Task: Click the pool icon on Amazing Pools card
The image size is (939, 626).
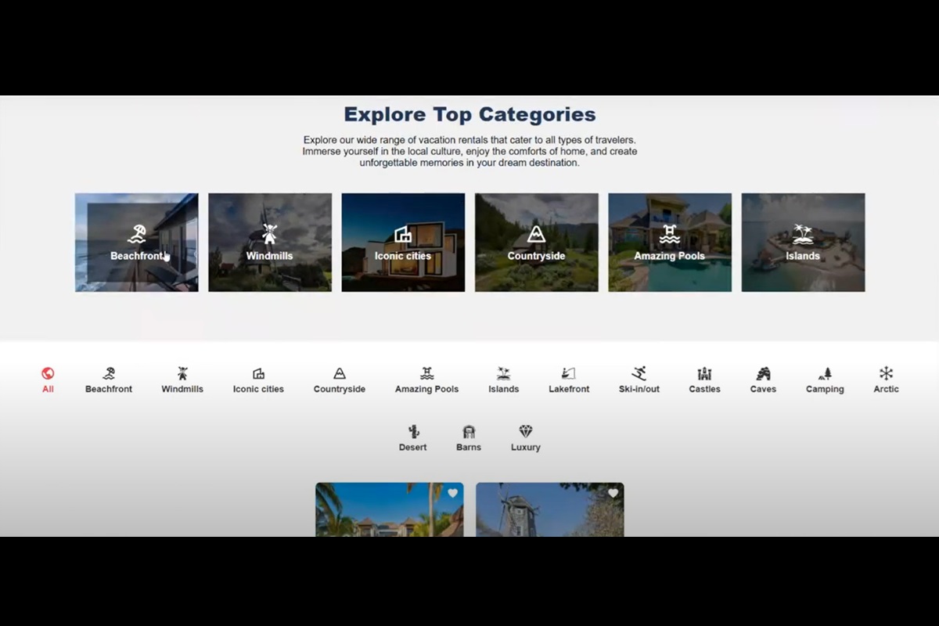Action: click(x=670, y=234)
